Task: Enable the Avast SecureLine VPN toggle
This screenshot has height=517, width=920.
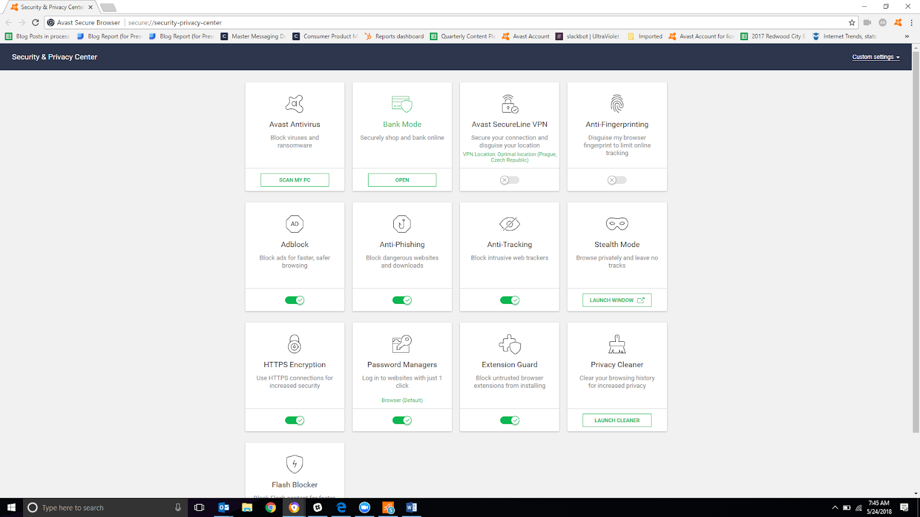Action: coord(509,180)
